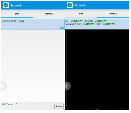
Task: Select MOBILE tab on right screen
Action: [113, 14]
